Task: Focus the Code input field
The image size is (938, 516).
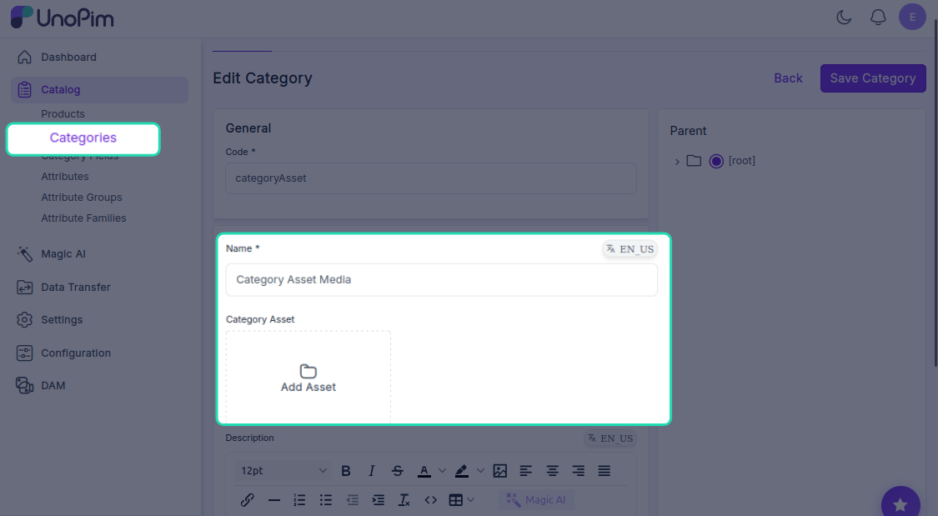Action: [431, 178]
